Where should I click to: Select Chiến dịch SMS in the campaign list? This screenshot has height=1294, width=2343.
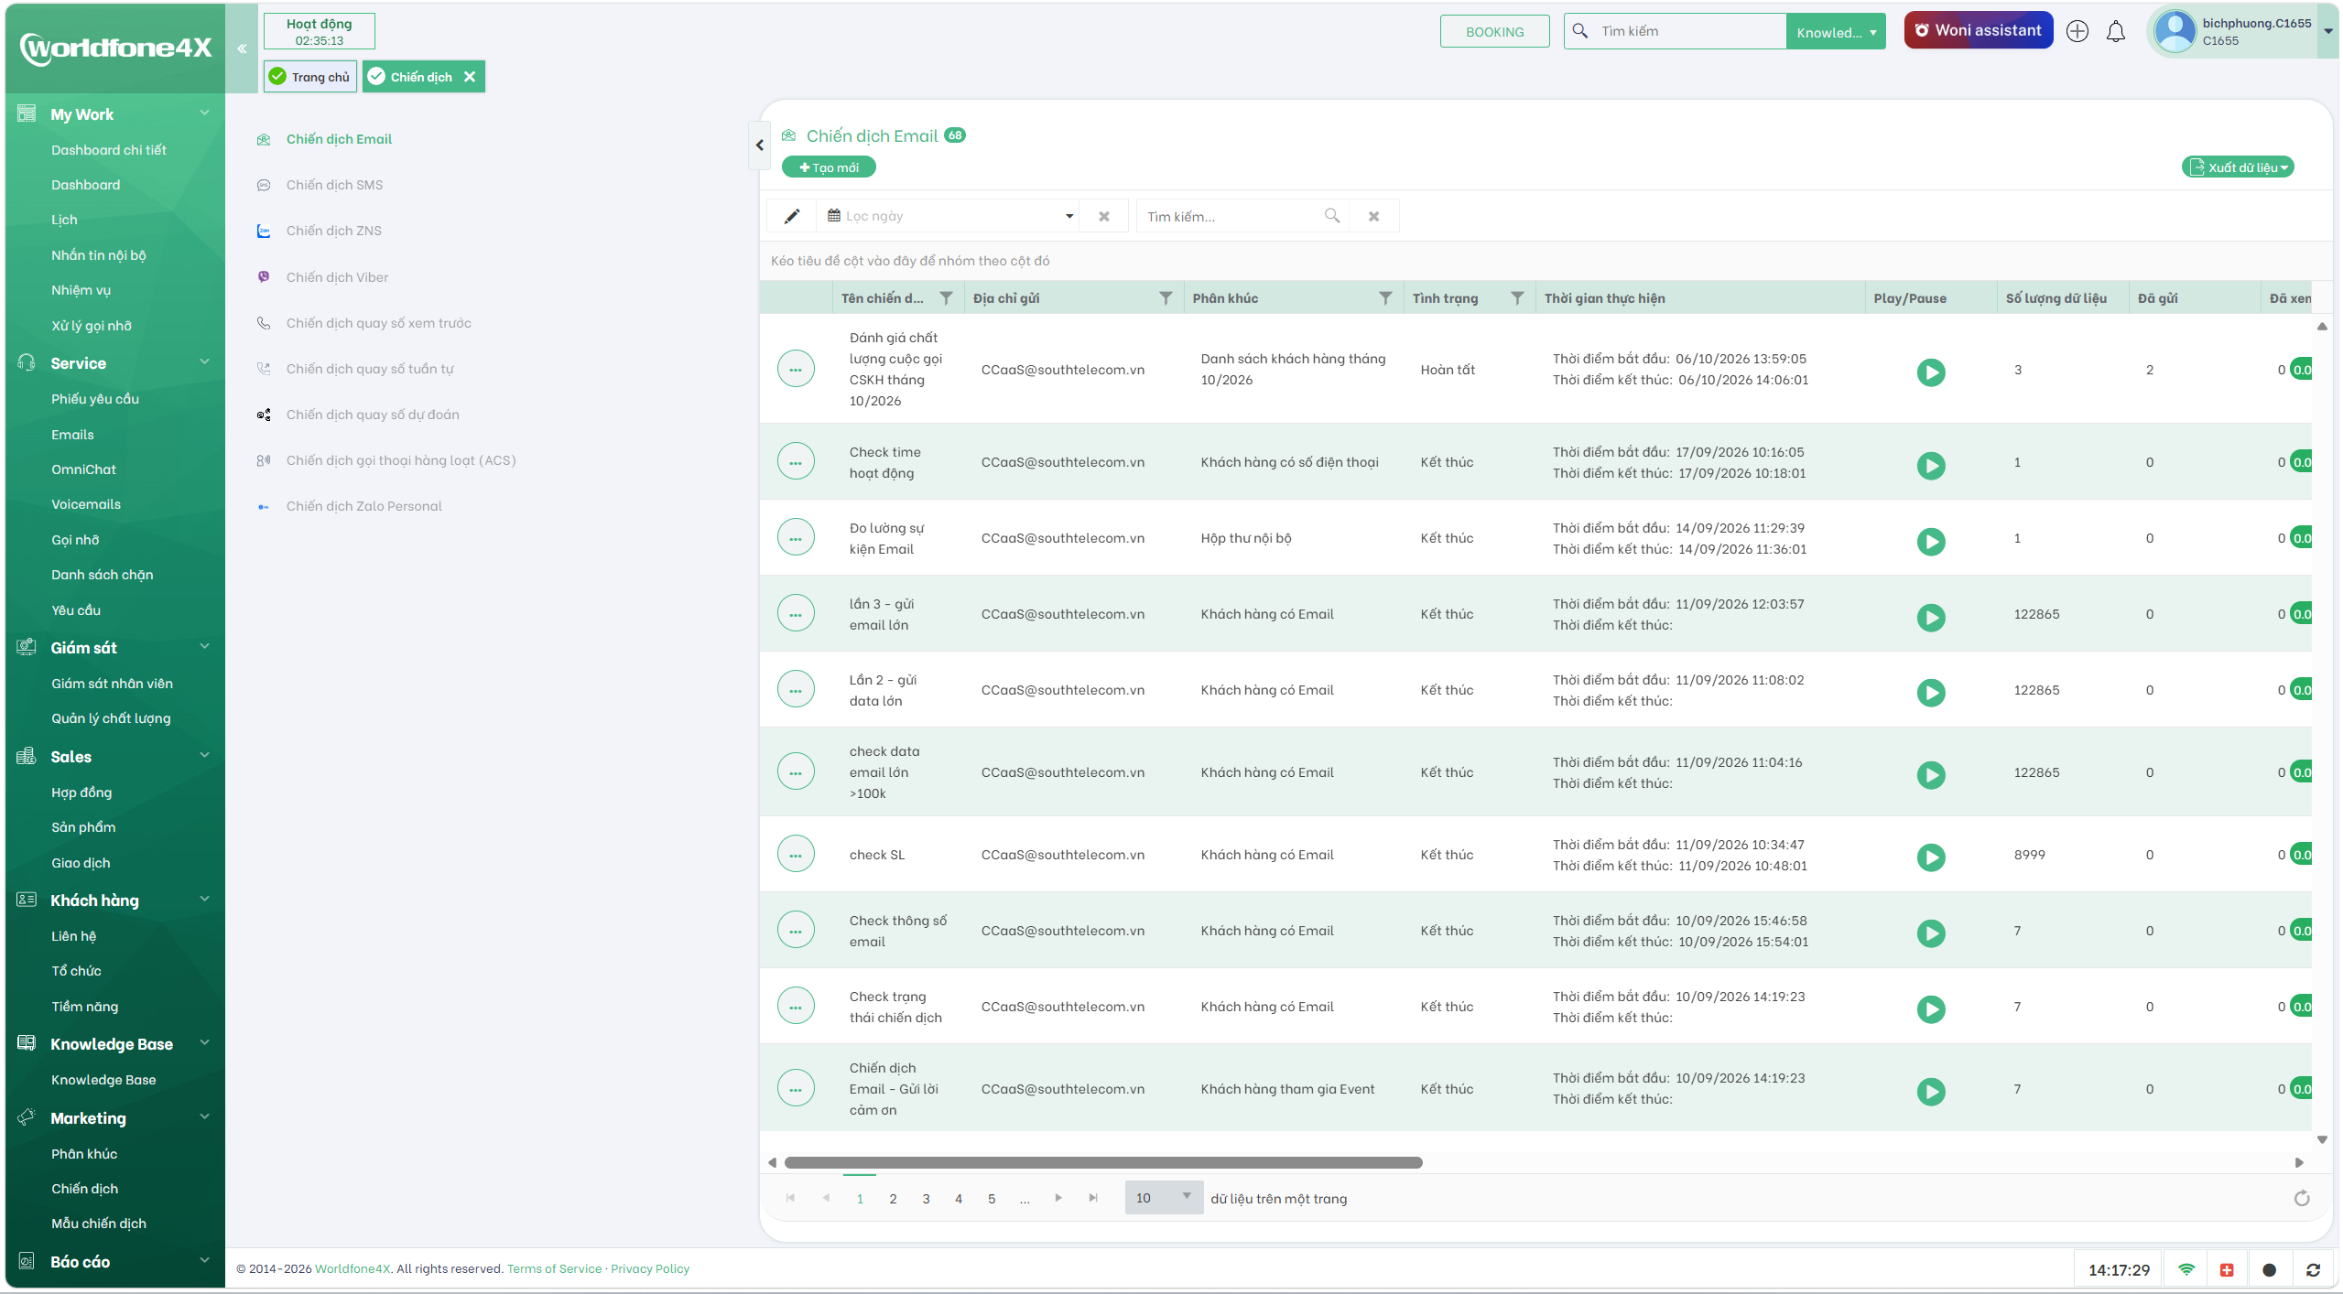tap(334, 185)
